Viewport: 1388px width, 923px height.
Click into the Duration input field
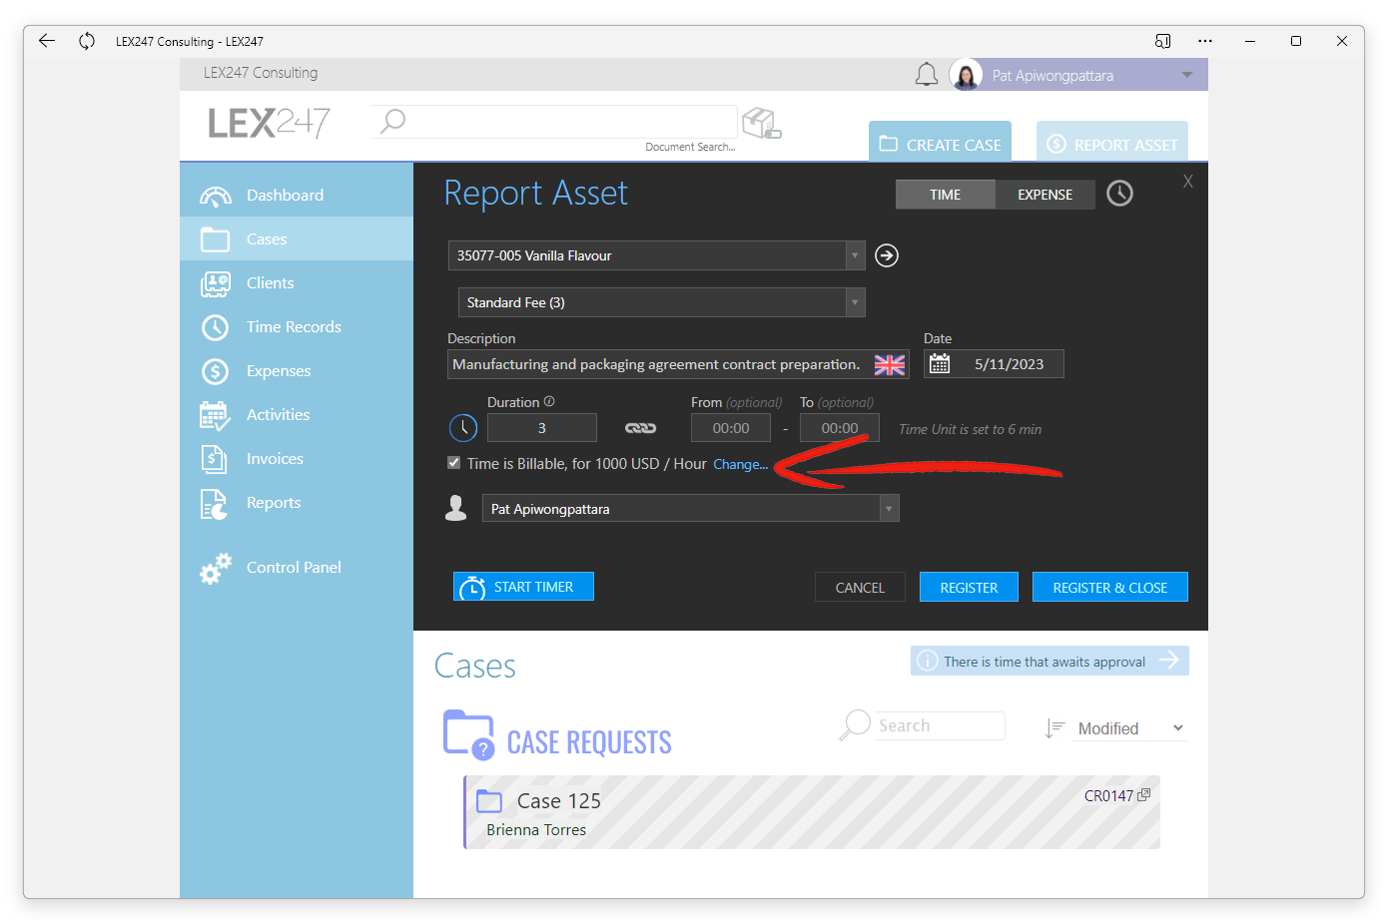(x=542, y=428)
